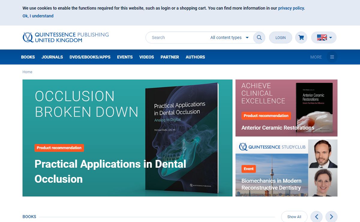The image size is (360, 222).
Task: Click the ACHIEVE CLINICAL EXCELLENCE banner text
Action: (x=263, y=93)
